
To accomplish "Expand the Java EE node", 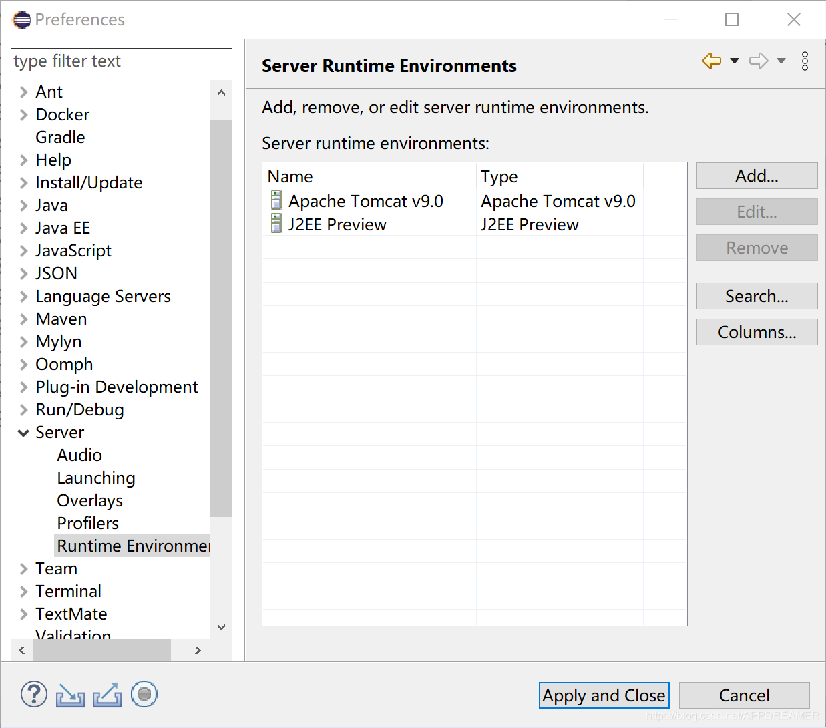I will coord(23,228).
